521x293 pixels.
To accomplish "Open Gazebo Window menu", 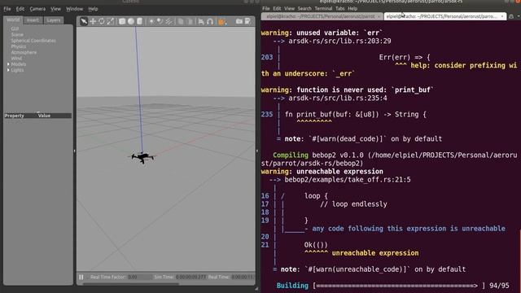I will tap(74, 9).
